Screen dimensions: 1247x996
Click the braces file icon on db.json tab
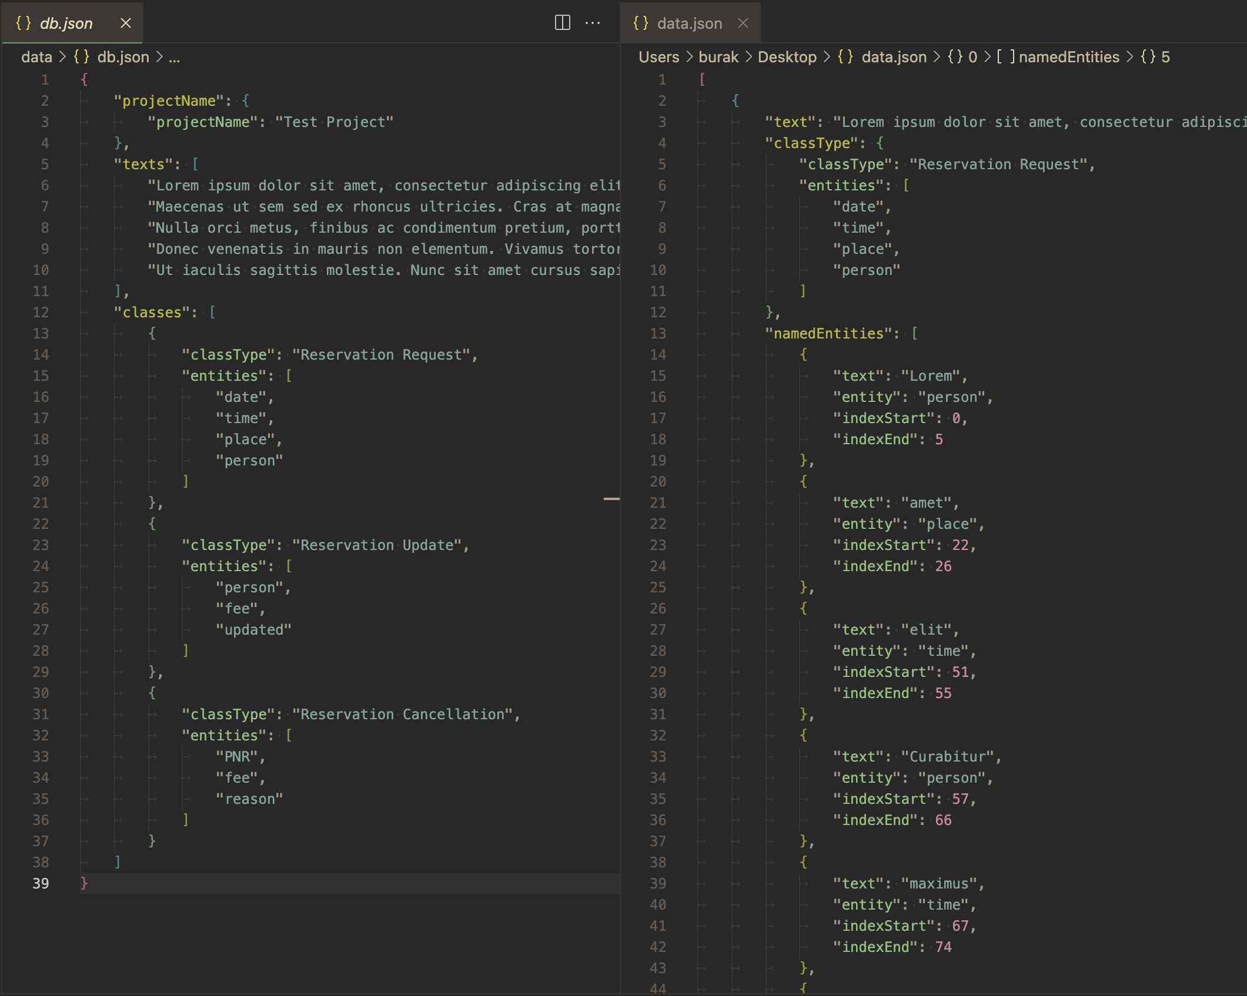coord(23,23)
